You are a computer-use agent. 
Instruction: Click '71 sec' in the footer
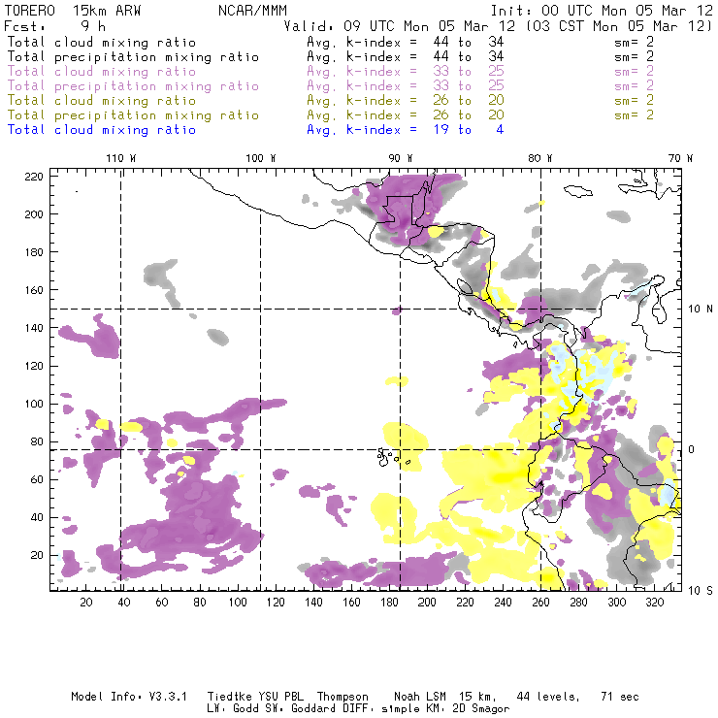[620, 697]
